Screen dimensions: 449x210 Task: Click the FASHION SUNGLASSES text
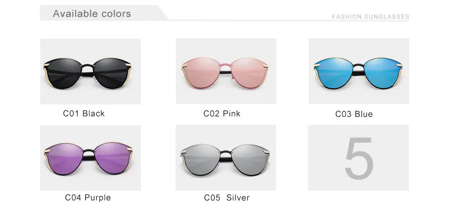(370, 17)
